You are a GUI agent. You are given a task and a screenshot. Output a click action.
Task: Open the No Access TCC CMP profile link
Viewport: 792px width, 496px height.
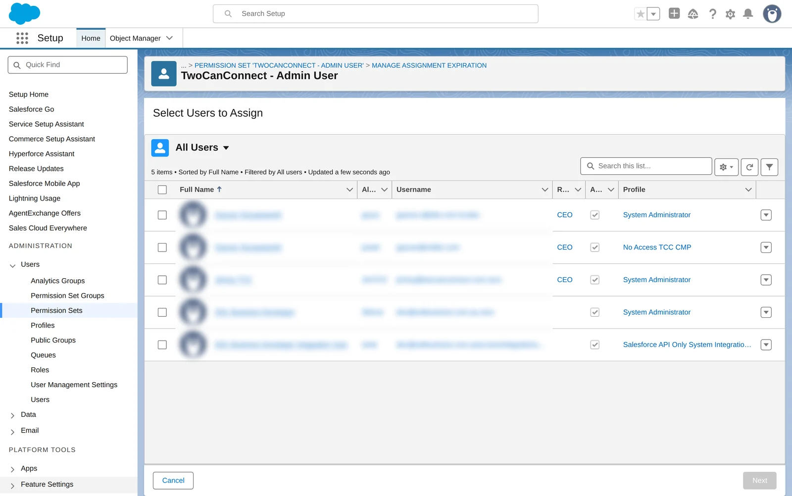[657, 248]
